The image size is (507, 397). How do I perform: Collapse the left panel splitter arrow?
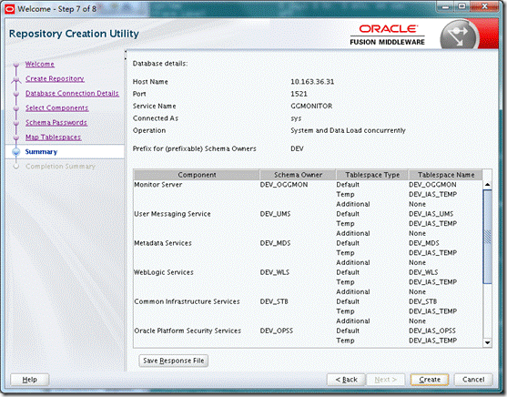[126, 51]
